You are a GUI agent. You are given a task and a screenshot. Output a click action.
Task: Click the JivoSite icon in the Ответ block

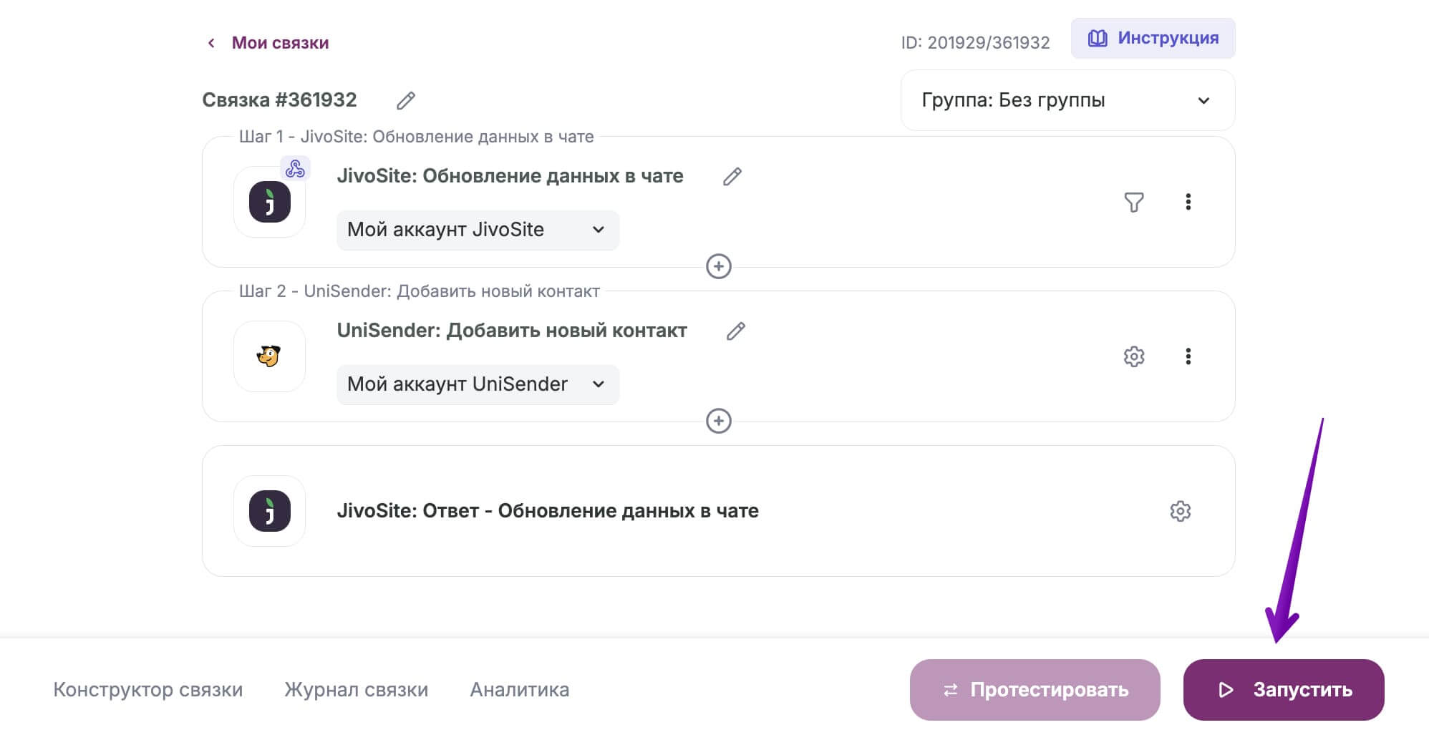tap(270, 511)
